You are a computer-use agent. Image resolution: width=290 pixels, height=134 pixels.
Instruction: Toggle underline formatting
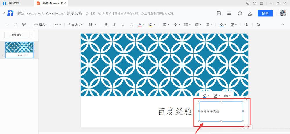click(x=123, y=25)
